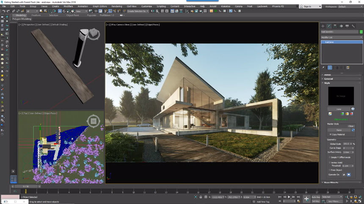Click the Undo arrow in main toolbar
Viewport: 364px width, 204px height.
pos(4,11)
